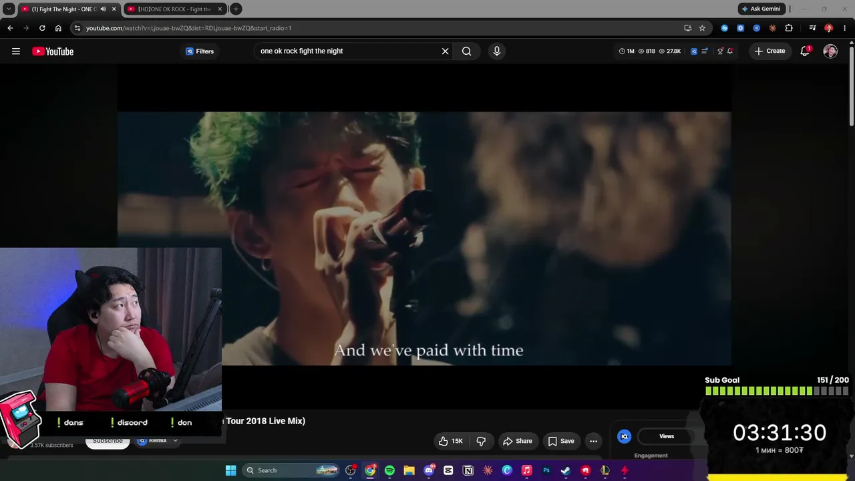The image size is (855, 481).
Task: Open OBS Studio from the taskbar
Action: point(351,470)
